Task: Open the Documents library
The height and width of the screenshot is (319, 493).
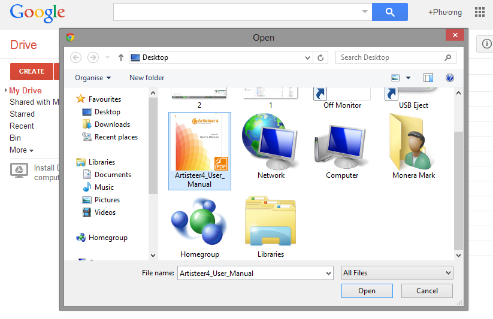Action: tap(107, 175)
